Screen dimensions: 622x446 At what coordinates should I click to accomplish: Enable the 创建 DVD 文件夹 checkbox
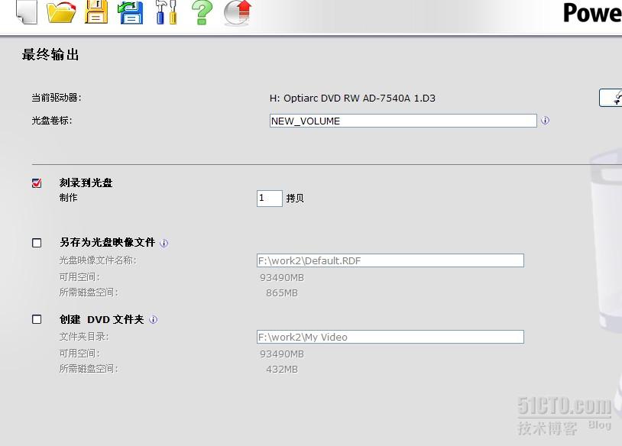[x=37, y=319]
